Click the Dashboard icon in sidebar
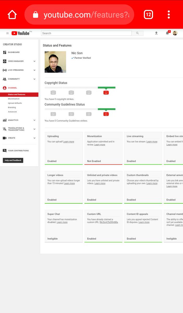Screen dimensions: 183x313 coord(5,52)
